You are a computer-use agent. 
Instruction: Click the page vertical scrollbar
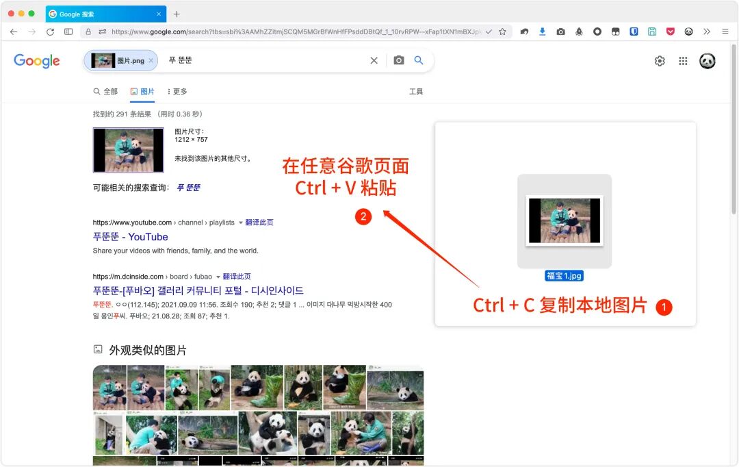tap(734, 129)
